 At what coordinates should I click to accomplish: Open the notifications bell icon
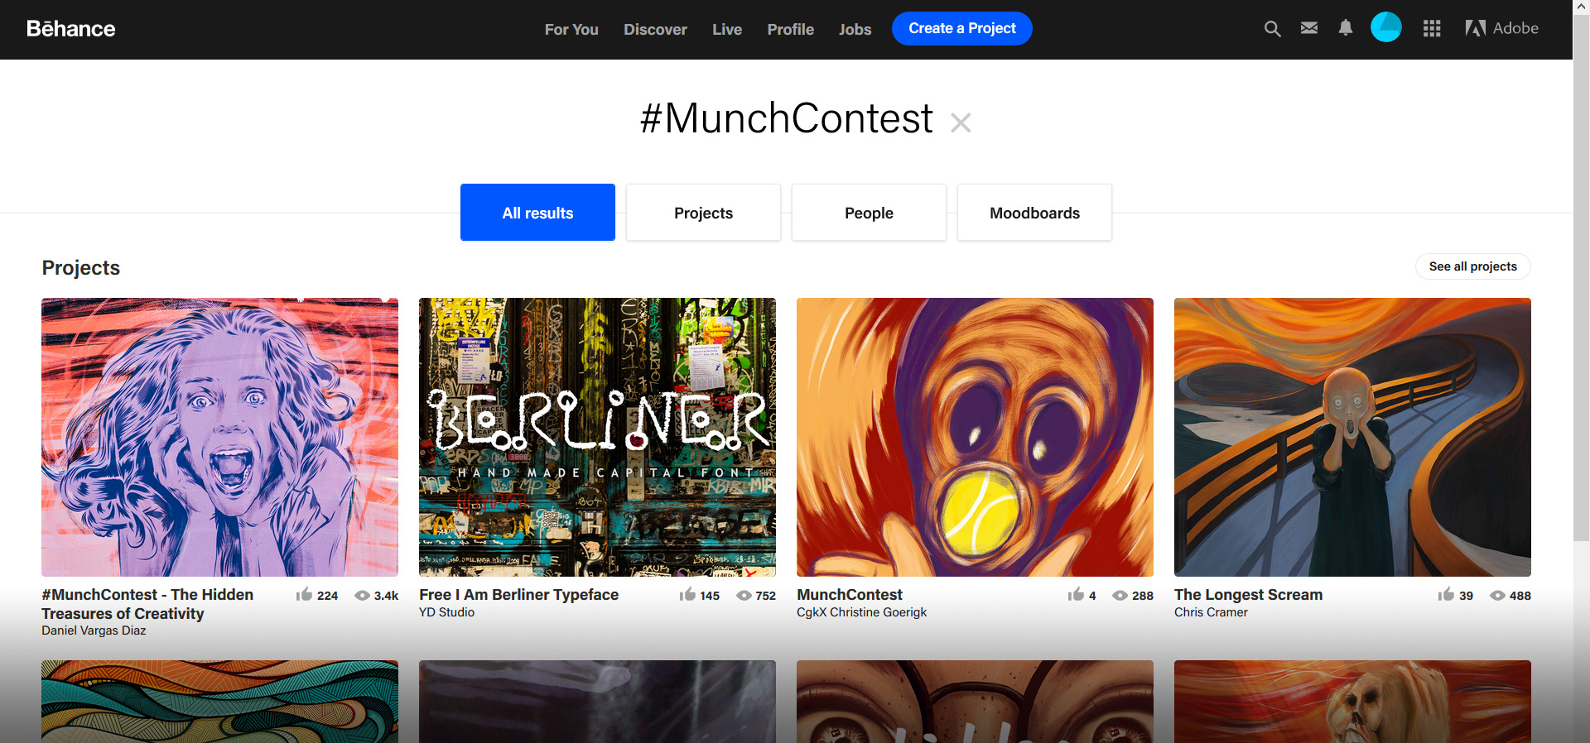pyautogui.click(x=1346, y=28)
